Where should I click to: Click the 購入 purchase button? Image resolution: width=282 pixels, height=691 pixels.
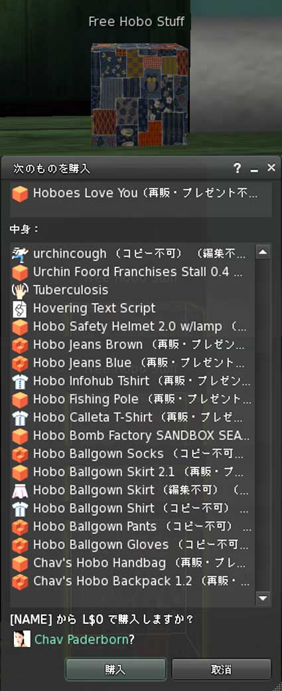coord(115,670)
